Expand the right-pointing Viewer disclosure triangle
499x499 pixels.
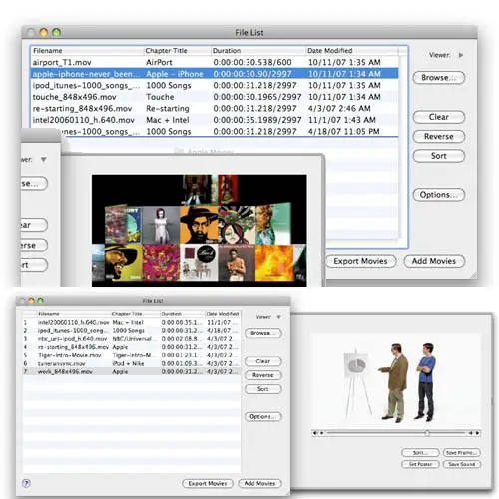coord(461,55)
